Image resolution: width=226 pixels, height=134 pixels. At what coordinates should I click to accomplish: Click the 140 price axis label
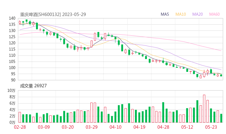tap(12, 18)
